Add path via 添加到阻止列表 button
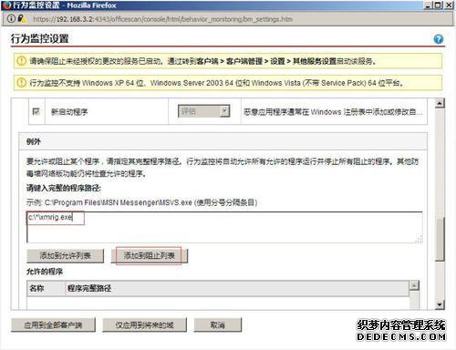 coord(150,256)
